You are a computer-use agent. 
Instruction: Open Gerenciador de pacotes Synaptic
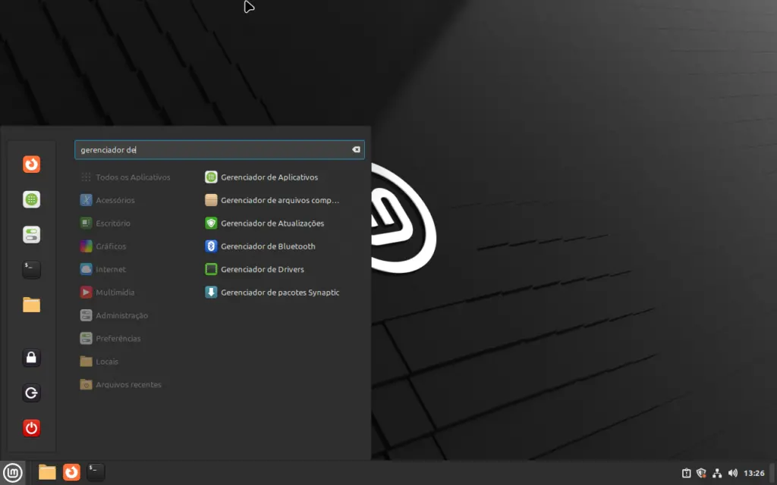pos(279,292)
